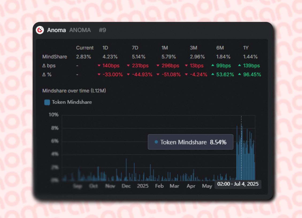This screenshot has width=302, height=218.
Task: Click the red down arrow beside -4.24%
Action: [186, 75]
